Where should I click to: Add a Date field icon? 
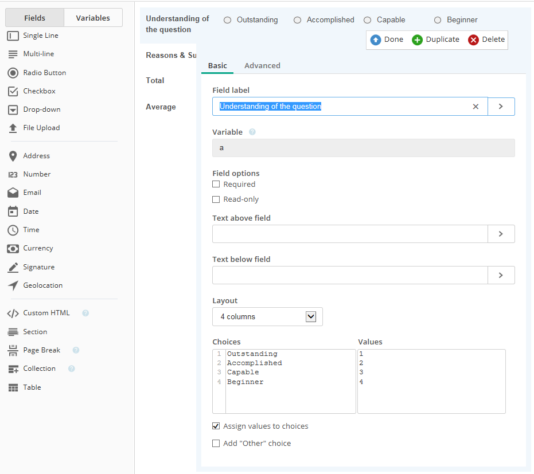(x=13, y=211)
